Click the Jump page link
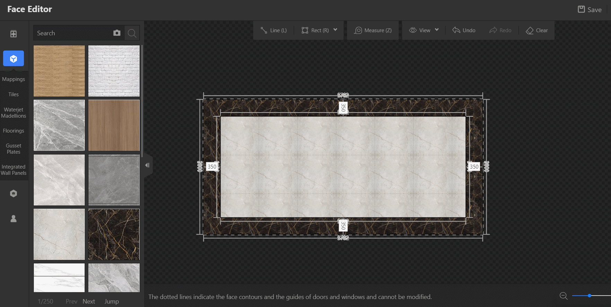The image size is (611, 307). 112,301
